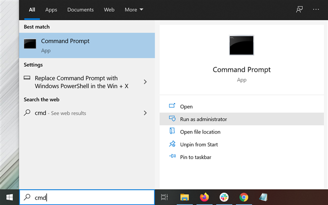Switch to the Apps tab

pyautogui.click(x=51, y=10)
